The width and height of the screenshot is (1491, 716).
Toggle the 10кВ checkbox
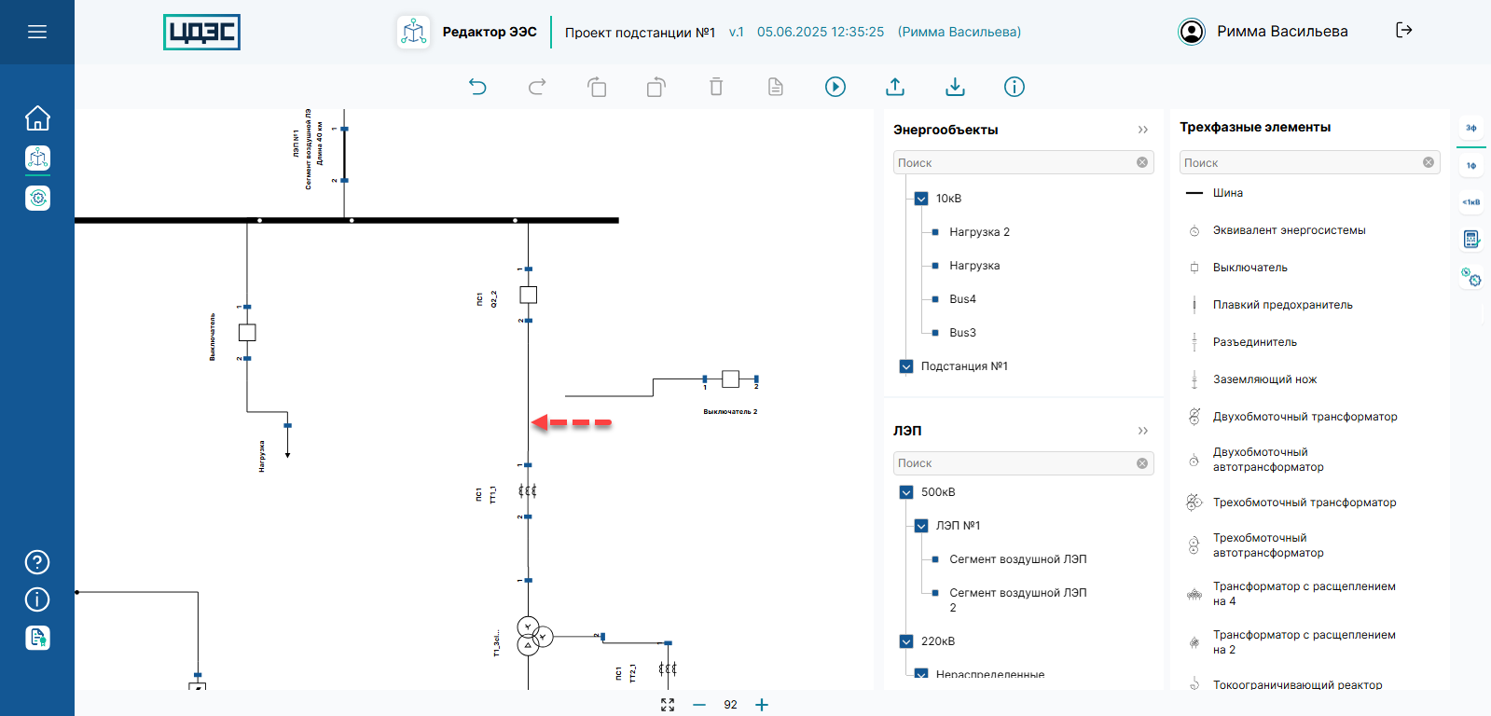[x=921, y=199]
